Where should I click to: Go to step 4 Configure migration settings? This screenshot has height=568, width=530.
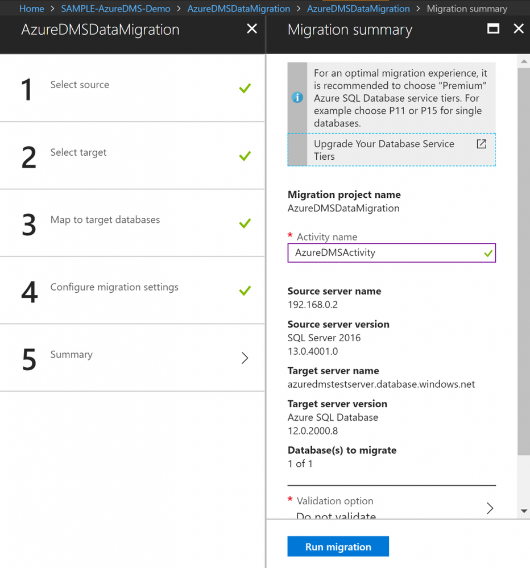click(x=132, y=291)
